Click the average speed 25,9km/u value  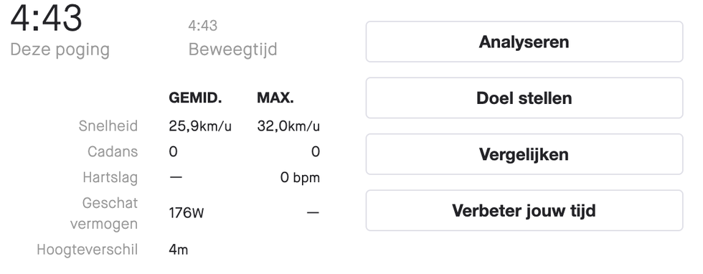coord(200,126)
